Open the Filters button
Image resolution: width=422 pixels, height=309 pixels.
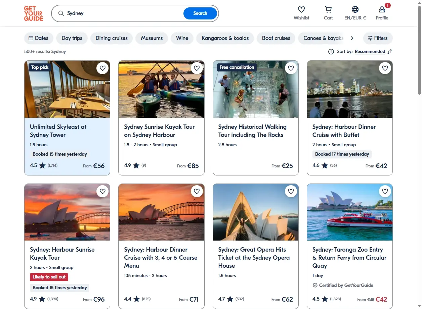(378, 38)
